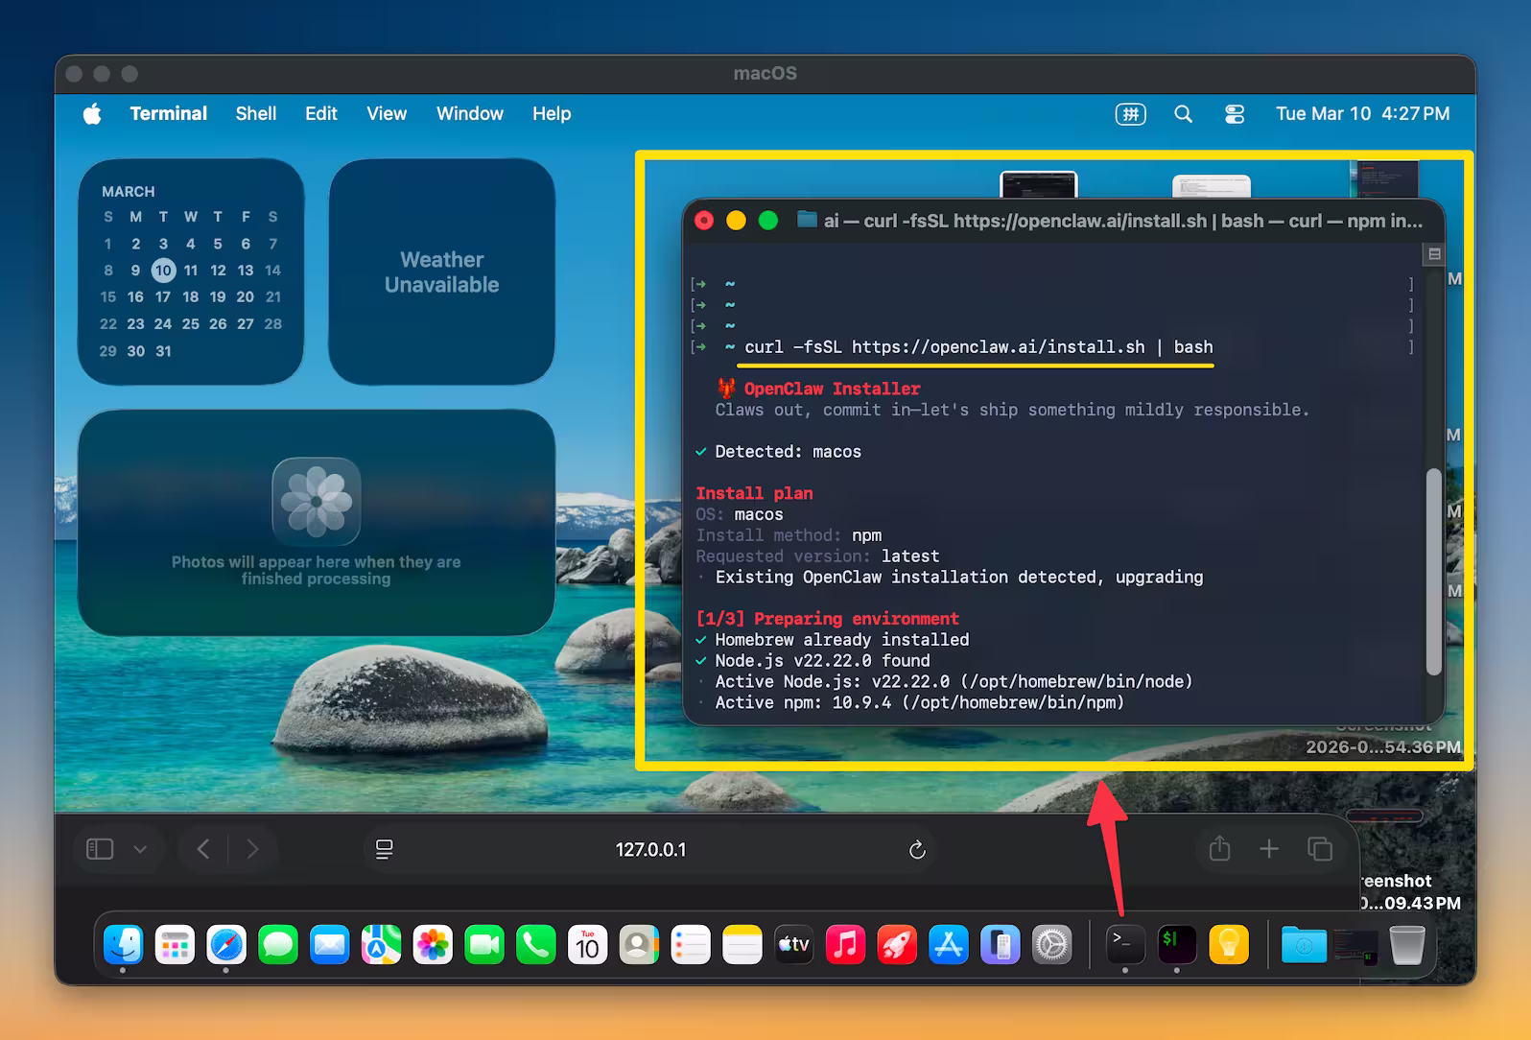Click the 127.0.0.1 address field
Image resolution: width=1531 pixels, height=1040 pixels.
[651, 849]
